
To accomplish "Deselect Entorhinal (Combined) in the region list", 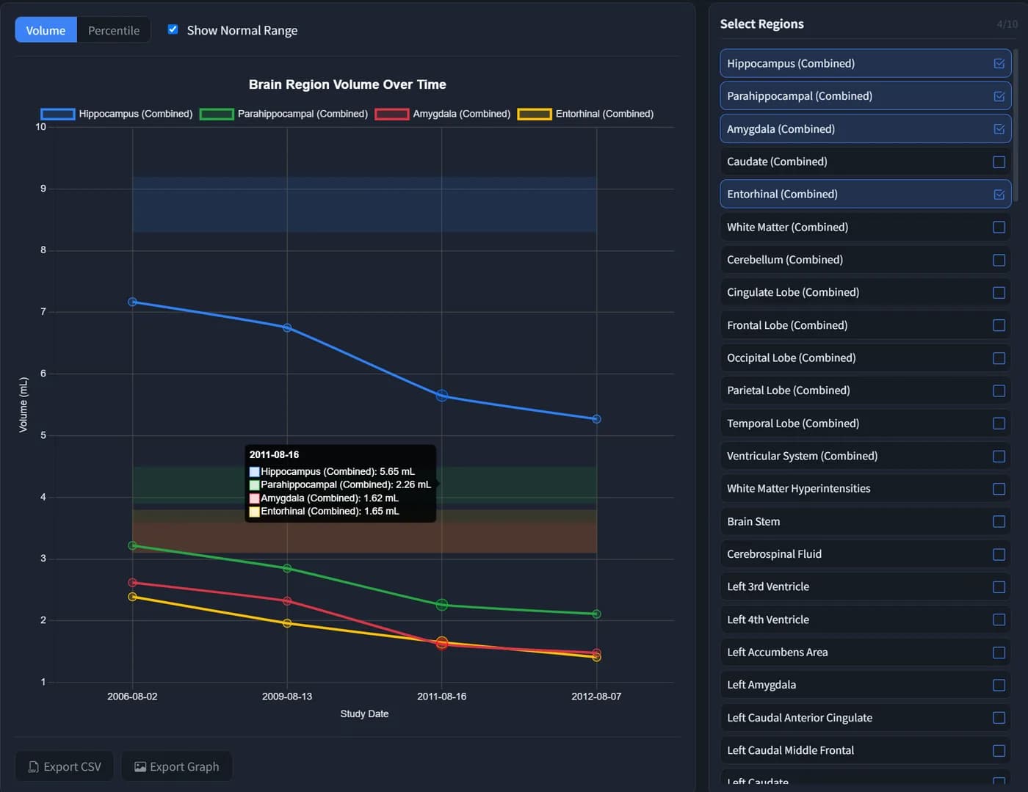I will [x=866, y=194].
